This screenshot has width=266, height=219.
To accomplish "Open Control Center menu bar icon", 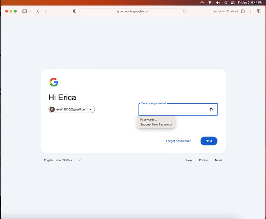I will [233, 3].
